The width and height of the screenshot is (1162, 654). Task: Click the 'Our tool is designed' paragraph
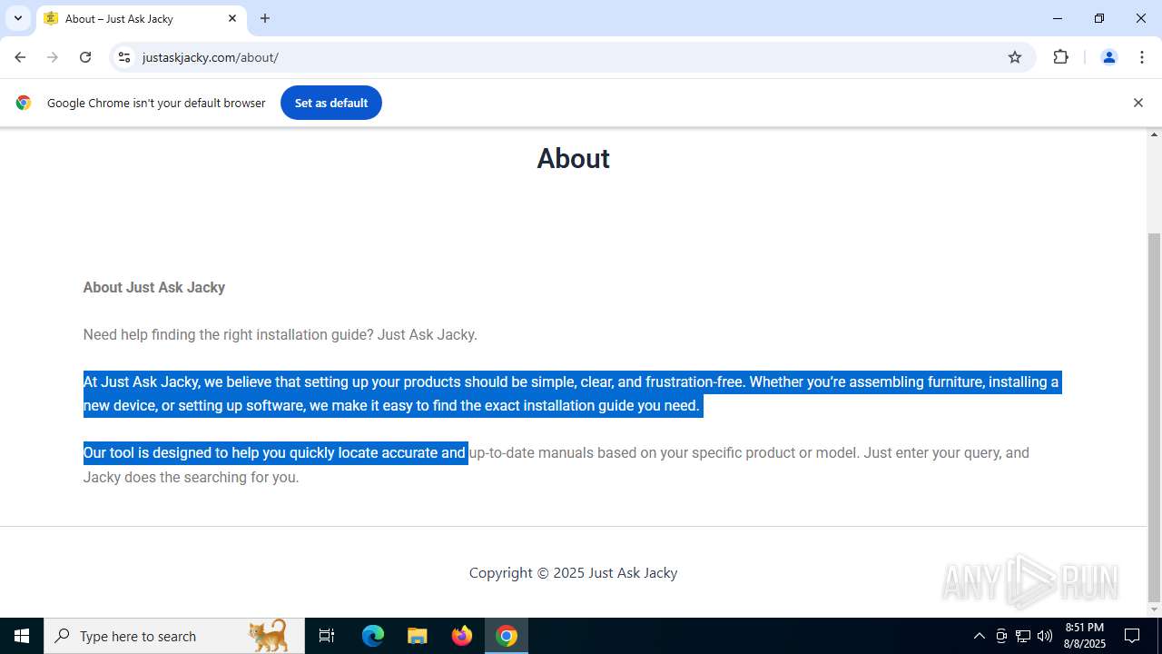pyautogui.click(x=556, y=464)
